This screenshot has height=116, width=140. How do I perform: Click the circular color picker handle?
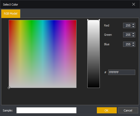tap(9, 88)
